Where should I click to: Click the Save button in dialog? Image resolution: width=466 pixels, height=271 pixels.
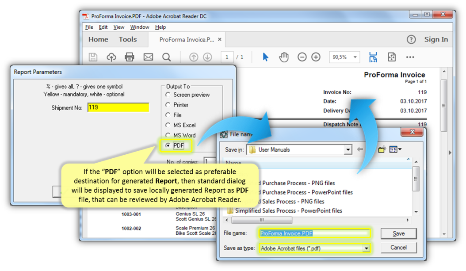(x=398, y=233)
